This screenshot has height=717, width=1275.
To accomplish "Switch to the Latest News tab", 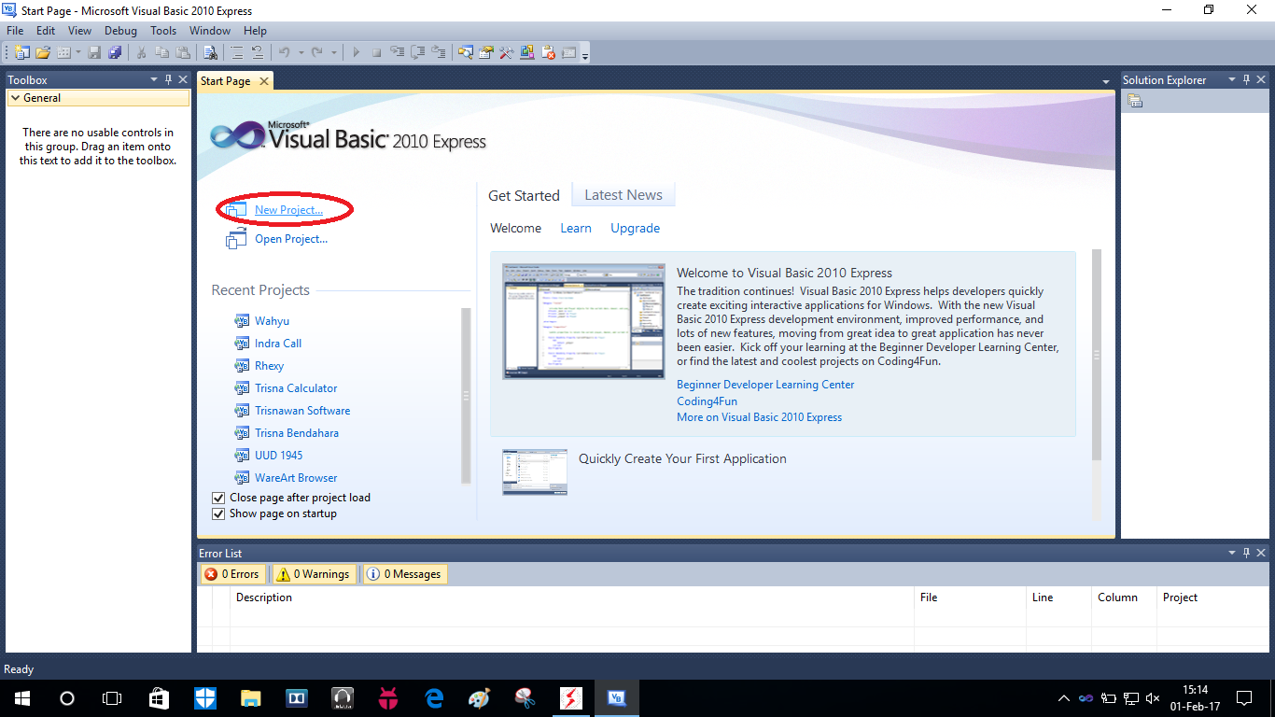I will pos(623,195).
